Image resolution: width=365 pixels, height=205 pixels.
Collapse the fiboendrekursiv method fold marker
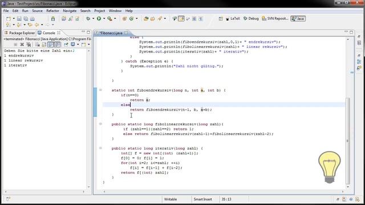[x=100, y=90]
